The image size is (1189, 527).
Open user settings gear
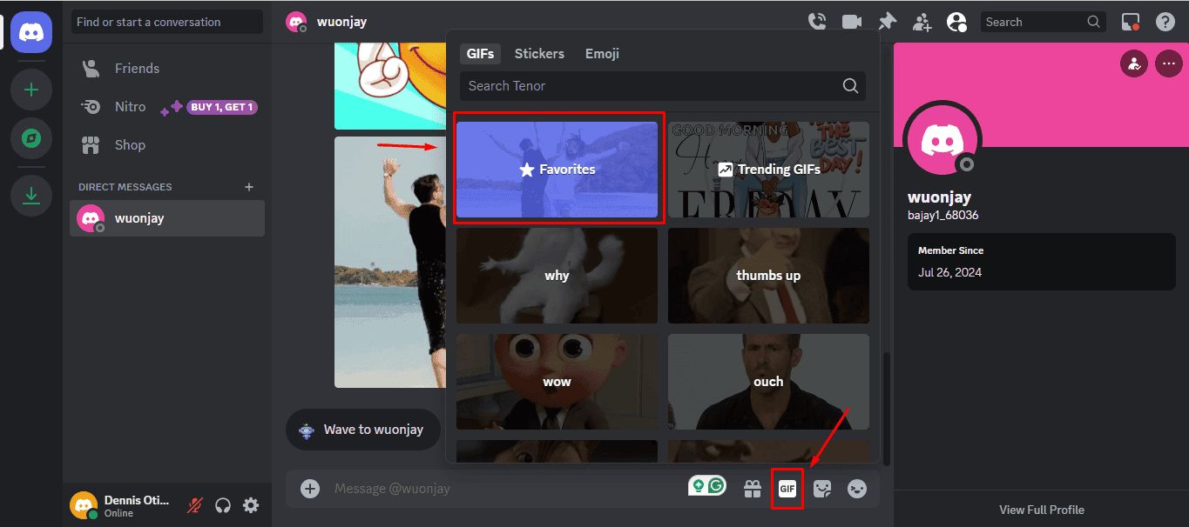click(x=251, y=505)
